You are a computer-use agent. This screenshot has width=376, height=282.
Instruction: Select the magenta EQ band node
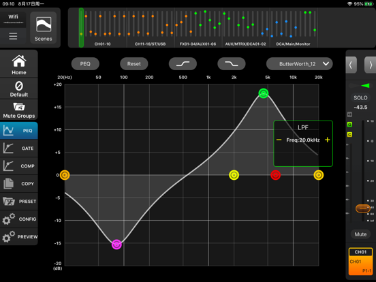[116, 245]
